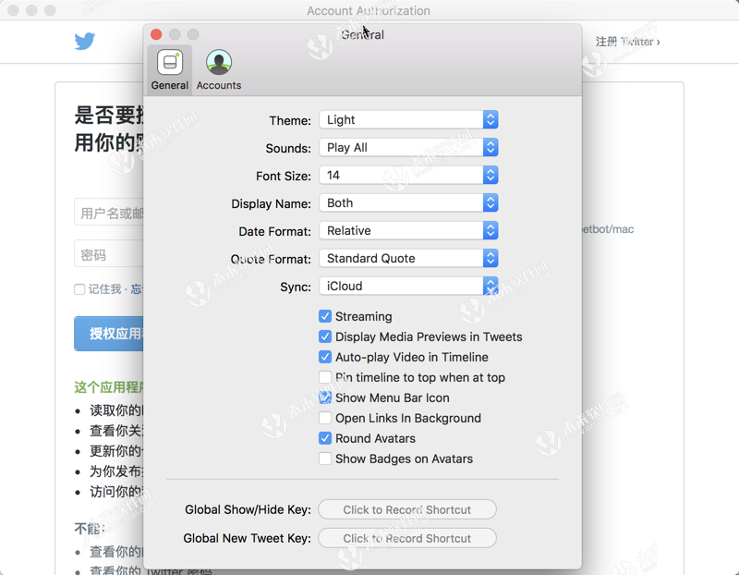Open the Display Name dropdown
The height and width of the screenshot is (575, 739).
(x=408, y=202)
